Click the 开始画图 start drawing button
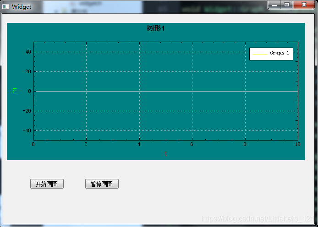Image resolution: width=318 pixels, height=227 pixels. (x=47, y=184)
